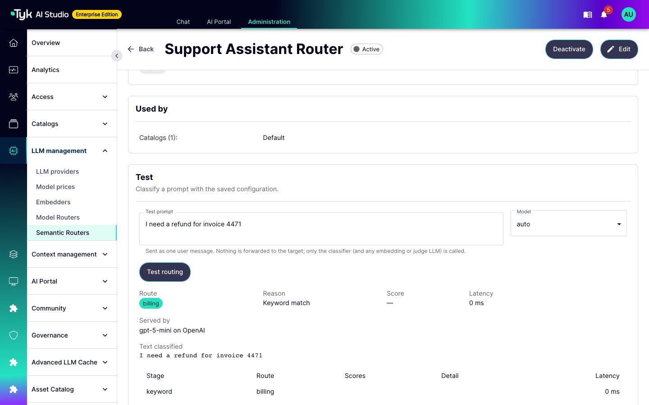This screenshot has height=405, width=649.
Task: Click the Back arrow icon
Action: click(131, 49)
